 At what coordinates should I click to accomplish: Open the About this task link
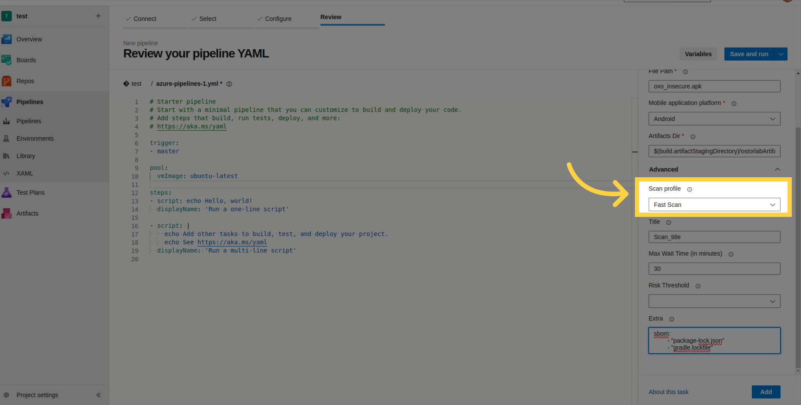coord(668,392)
